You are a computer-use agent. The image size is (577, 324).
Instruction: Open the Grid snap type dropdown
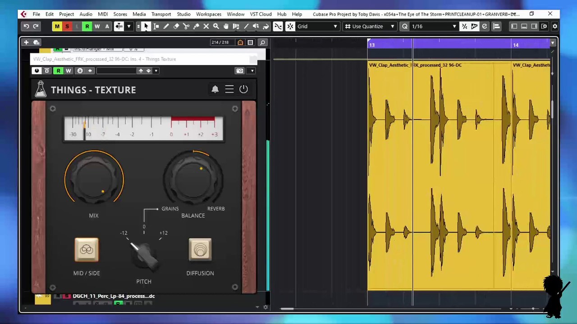pos(316,27)
